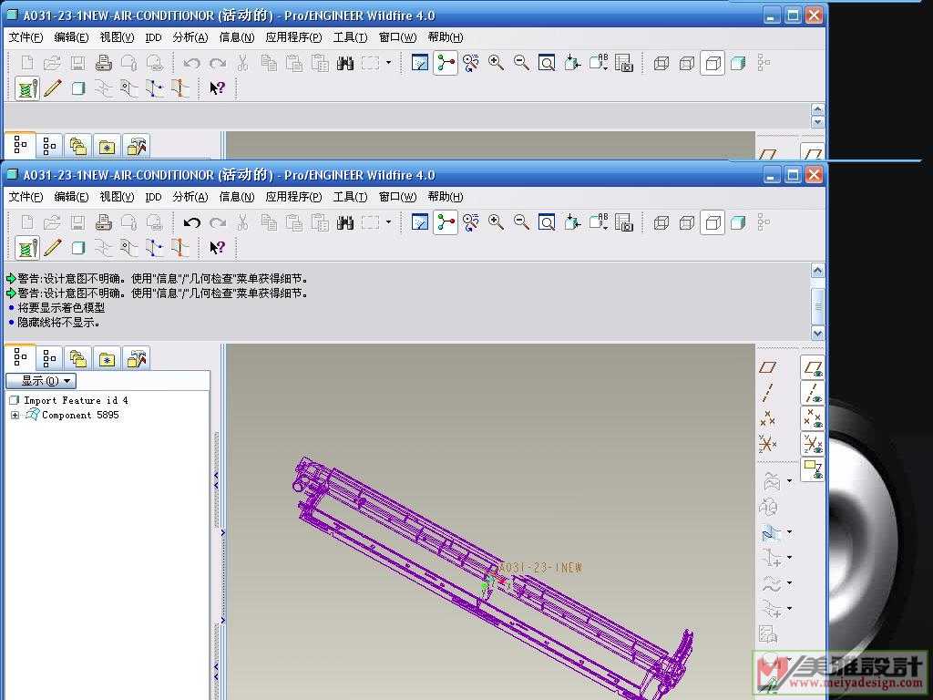The height and width of the screenshot is (700, 933).
Task: Select Import Feature id 4 in model tree
Action: tap(76, 401)
